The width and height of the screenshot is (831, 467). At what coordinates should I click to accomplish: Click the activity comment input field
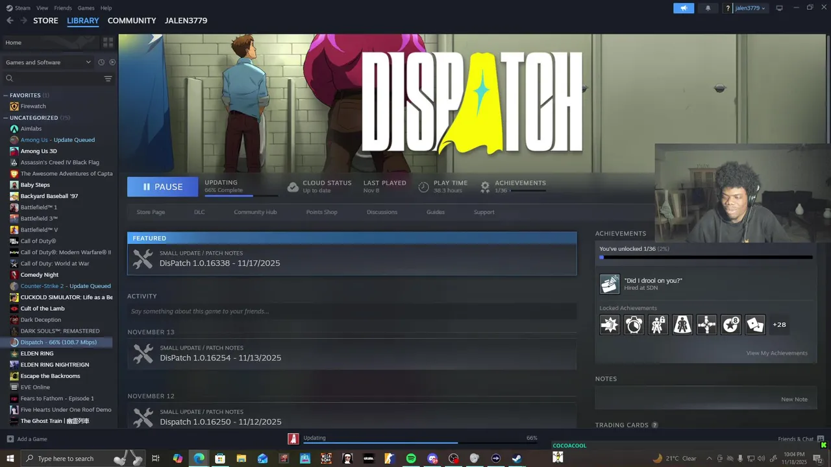pyautogui.click(x=352, y=311)
